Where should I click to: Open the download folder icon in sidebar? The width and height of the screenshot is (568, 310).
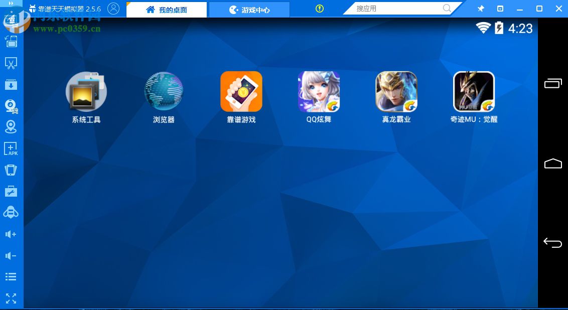pyautogui.click(x=11, y=84)
